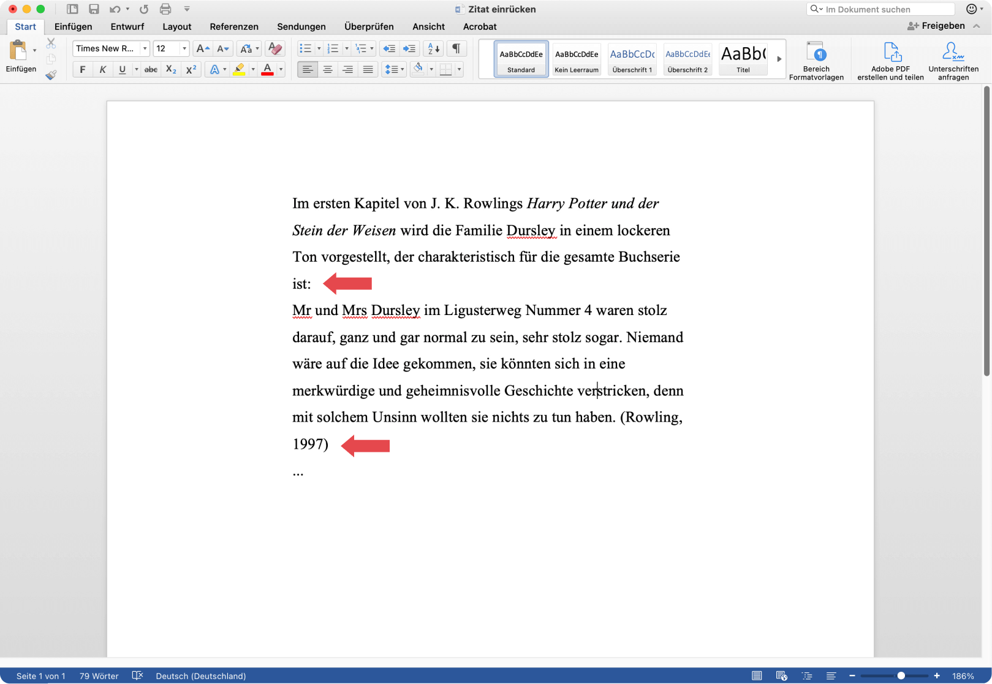Apply the Titel style

coord(743,59)
